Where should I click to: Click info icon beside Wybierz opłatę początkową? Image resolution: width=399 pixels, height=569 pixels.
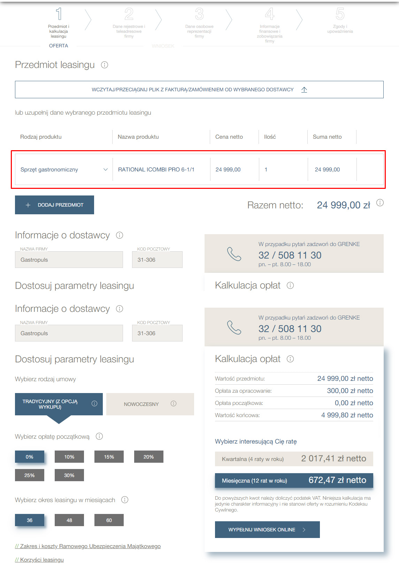click(x=99, y=436)
